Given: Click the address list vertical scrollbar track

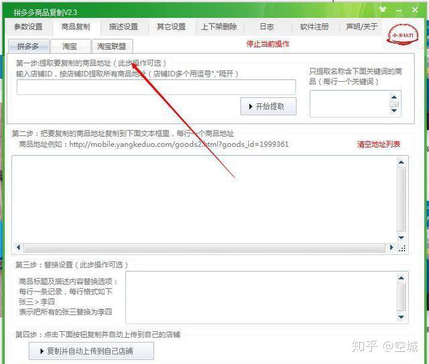Looking at the screenshot, I should [402, 200].
